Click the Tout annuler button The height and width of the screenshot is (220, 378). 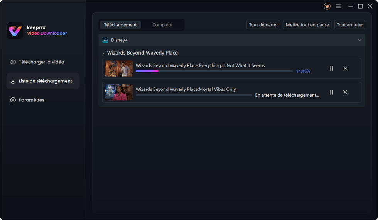[x=349, y=25]
